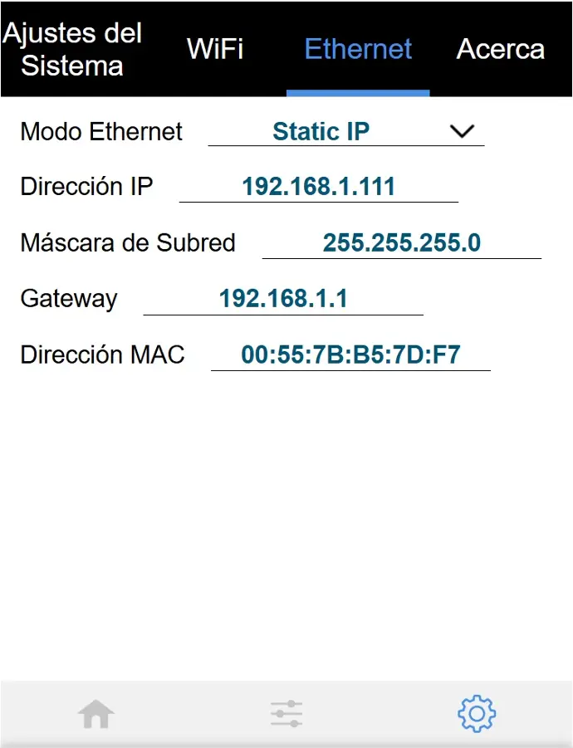
Task: Open the Acerca tab
Action: point(500,49)
